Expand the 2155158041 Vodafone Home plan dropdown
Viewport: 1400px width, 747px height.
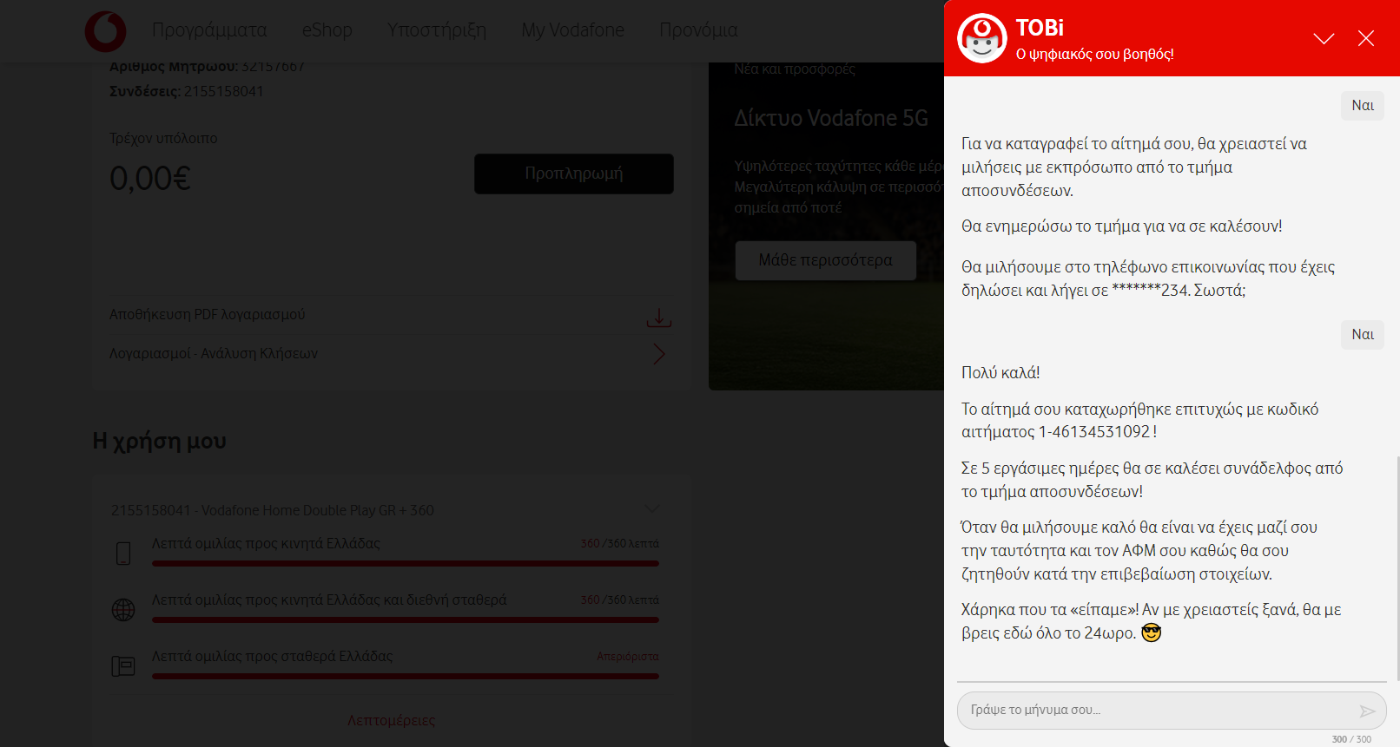click(652, 509)
